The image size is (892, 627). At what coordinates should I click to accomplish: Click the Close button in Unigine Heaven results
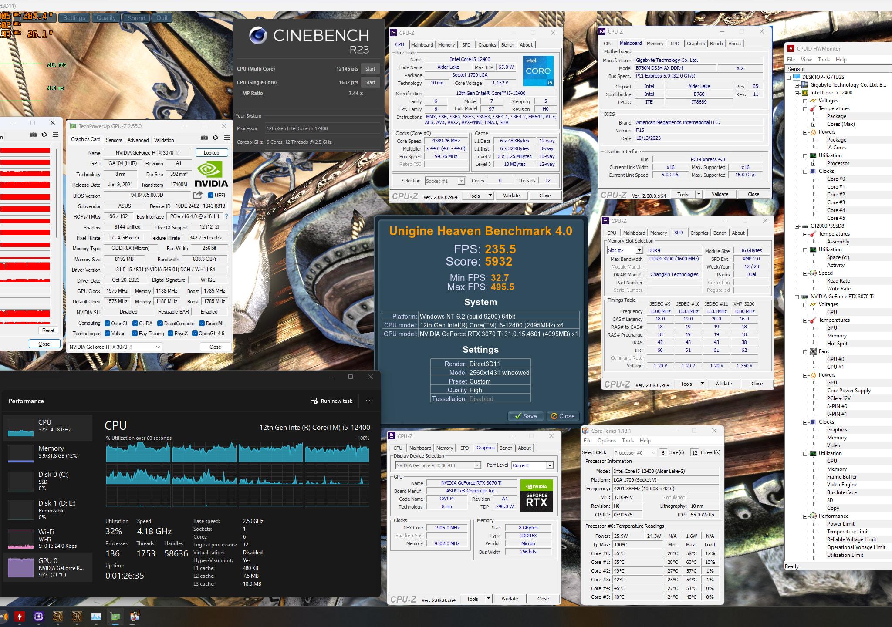coord(563,416)
